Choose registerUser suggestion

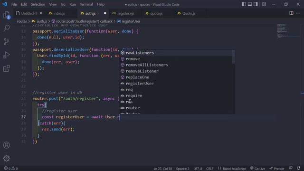click(176, 84)
